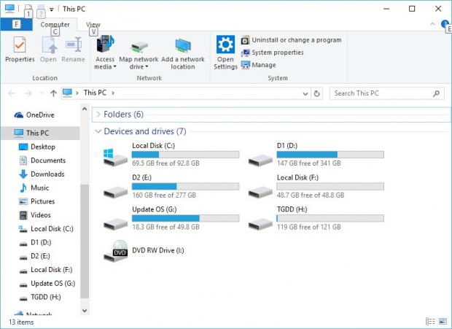Click the refresh icon beside address bar
Screen dimensions: 452x329
[x=316, y=93]
